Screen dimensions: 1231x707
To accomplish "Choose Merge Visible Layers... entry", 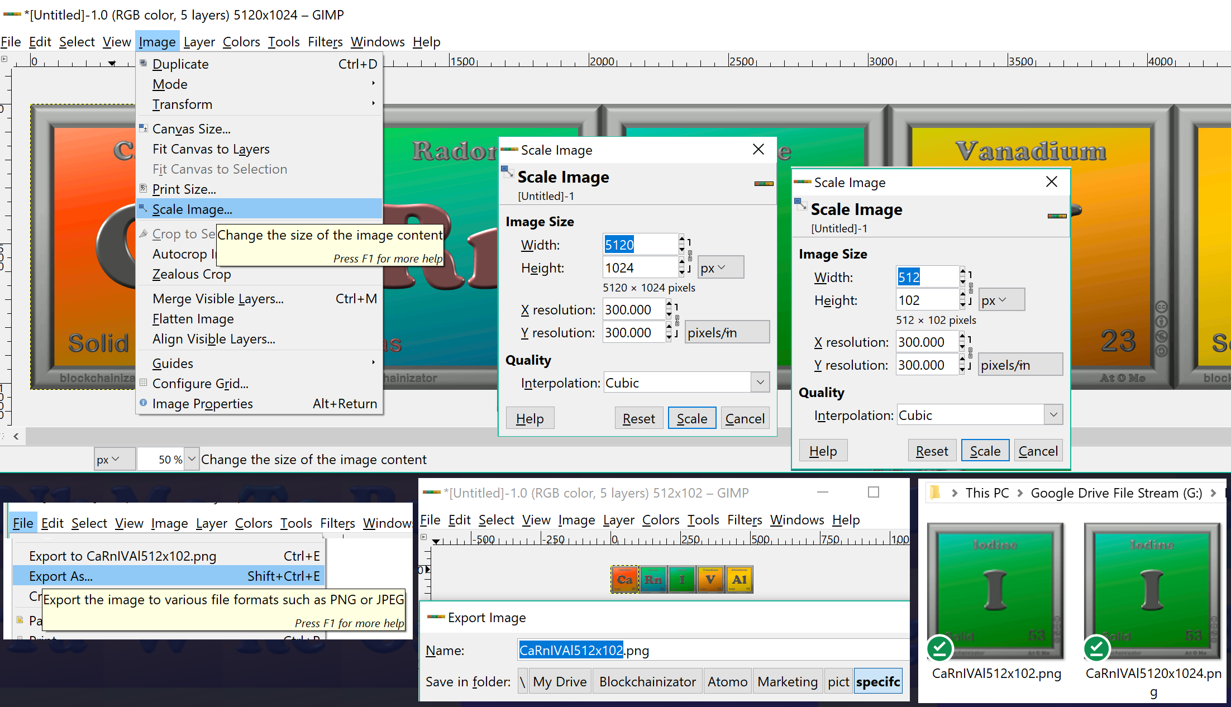I will [259, 299].
